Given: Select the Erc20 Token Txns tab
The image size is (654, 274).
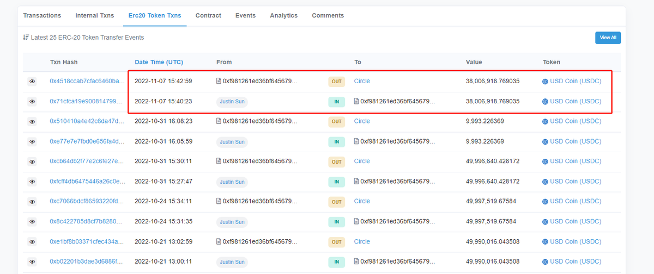Looking at the screenshot, I should click(x=155, y=16).
